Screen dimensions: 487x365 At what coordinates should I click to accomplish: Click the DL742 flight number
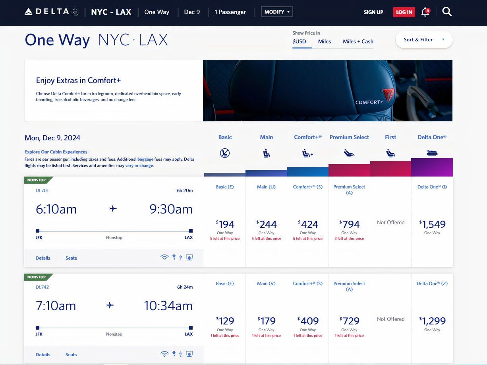click(42, 287)
